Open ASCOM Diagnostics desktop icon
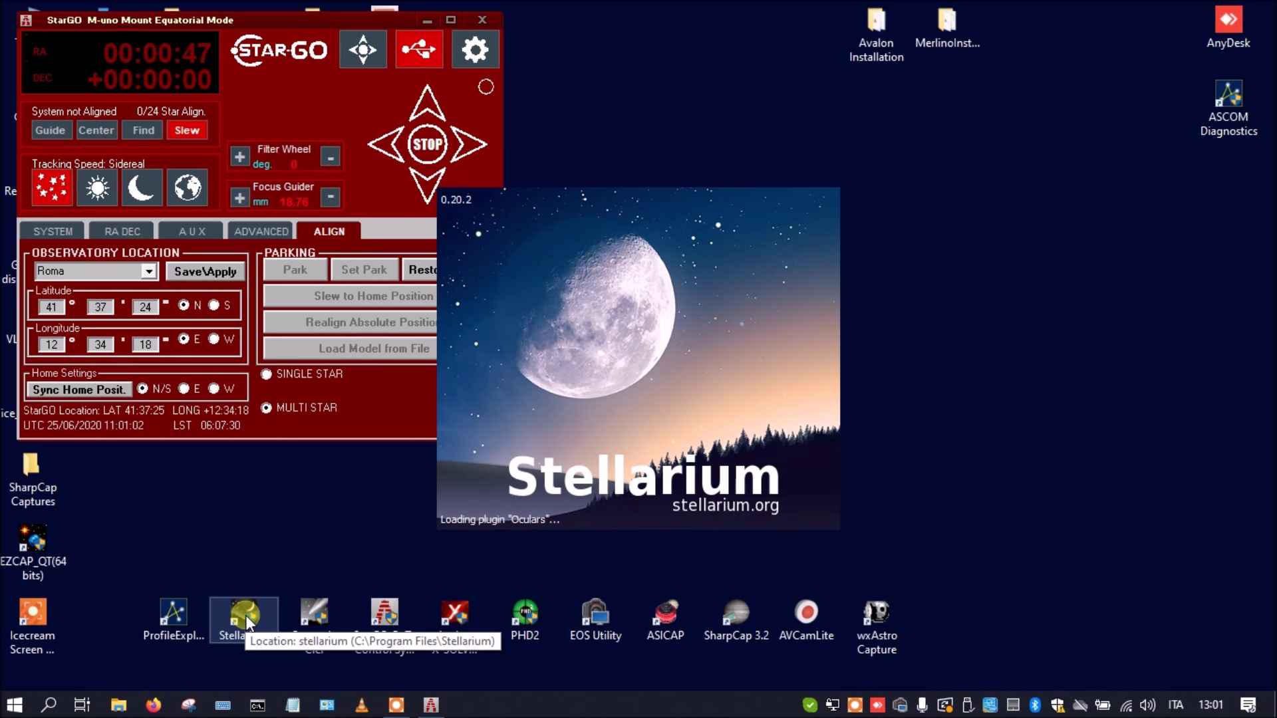The width and height of the screenshot is (1277, 718). click(x=1228, y=108)
